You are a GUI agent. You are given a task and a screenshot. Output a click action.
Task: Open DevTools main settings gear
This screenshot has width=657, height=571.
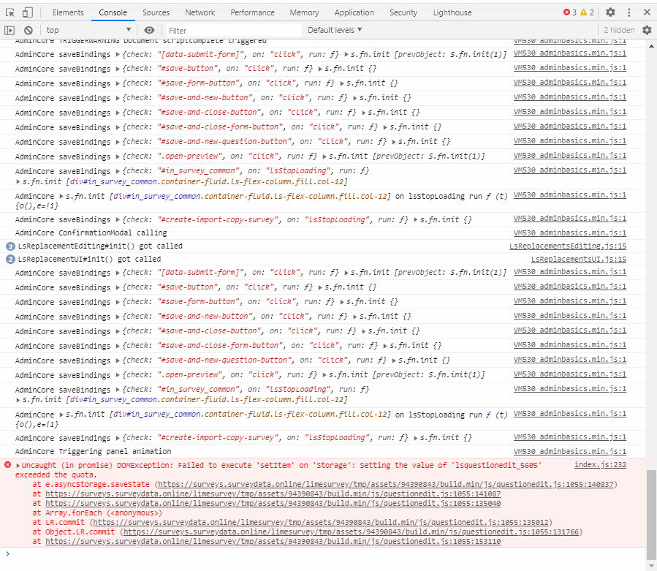610,12
